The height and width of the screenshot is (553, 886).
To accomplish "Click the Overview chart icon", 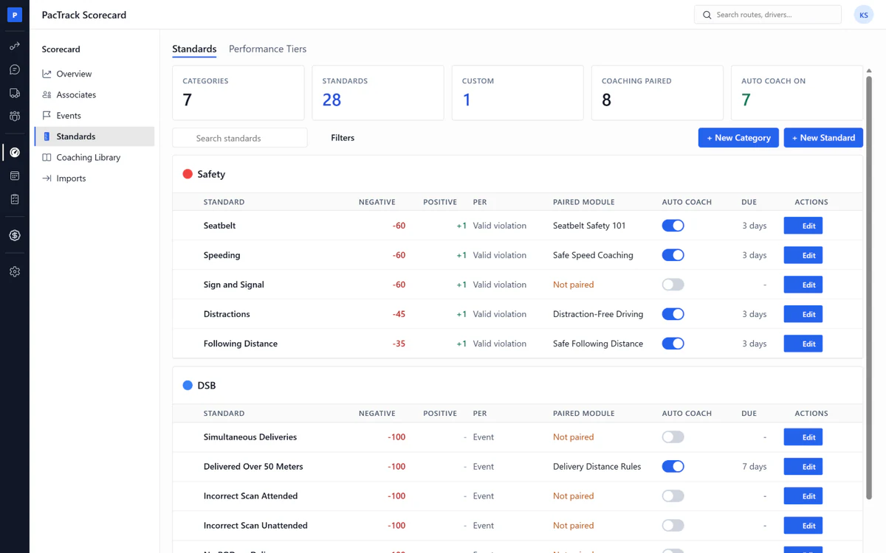I will point(47,74).
